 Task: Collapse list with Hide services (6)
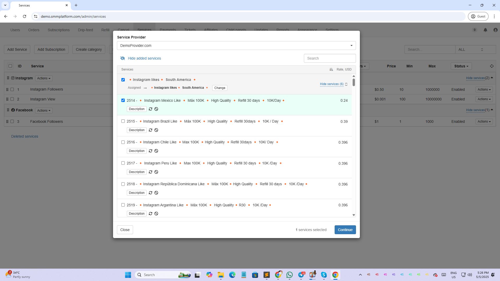(x=332, y=84)
